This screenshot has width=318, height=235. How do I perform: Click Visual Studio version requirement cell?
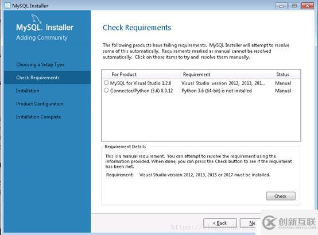click(223, 83)
